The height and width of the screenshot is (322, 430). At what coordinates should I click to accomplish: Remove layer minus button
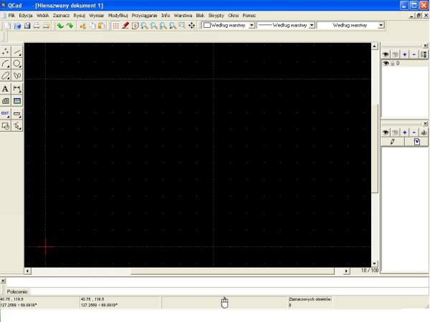pyautogui.click(x=414, y=54)
